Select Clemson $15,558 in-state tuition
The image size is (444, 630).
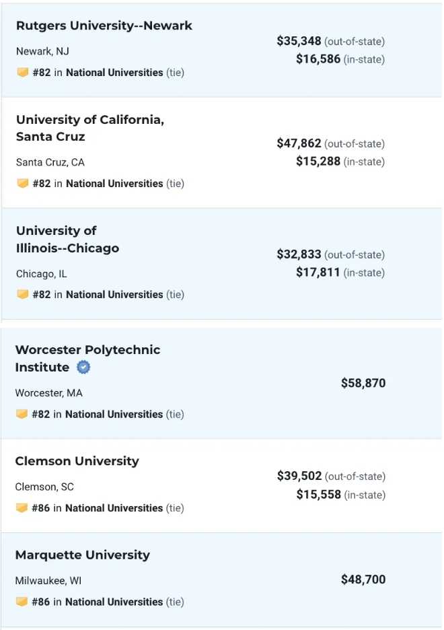tap(318, 495)
